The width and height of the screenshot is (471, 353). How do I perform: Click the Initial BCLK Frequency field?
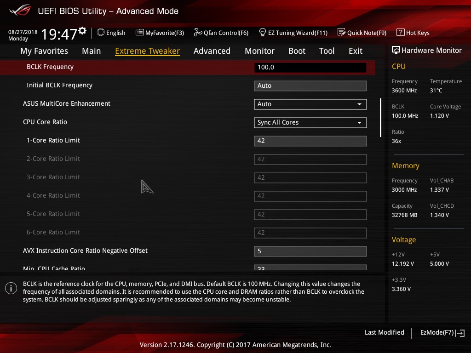click(x=310, y=86)
